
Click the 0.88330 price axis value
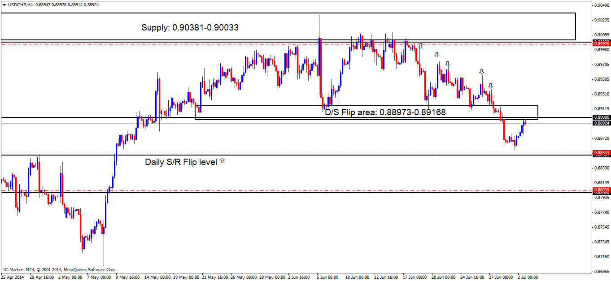click(x=602, y=168)
